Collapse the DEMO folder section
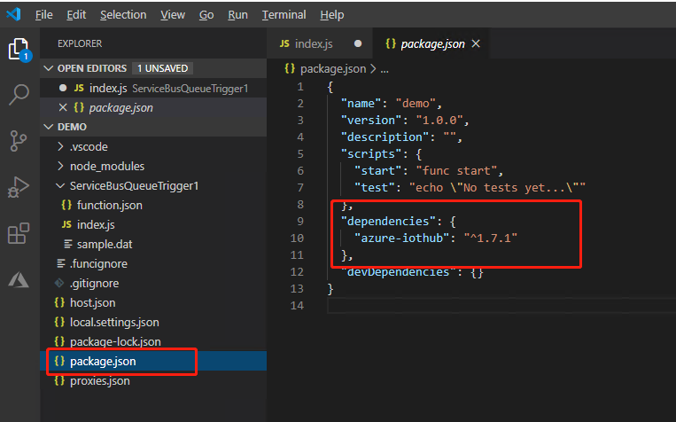 [x=50, y=127]
